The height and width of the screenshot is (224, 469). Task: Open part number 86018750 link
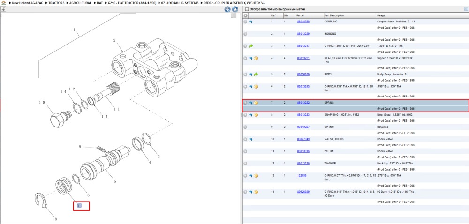click(x=303, y=22)
